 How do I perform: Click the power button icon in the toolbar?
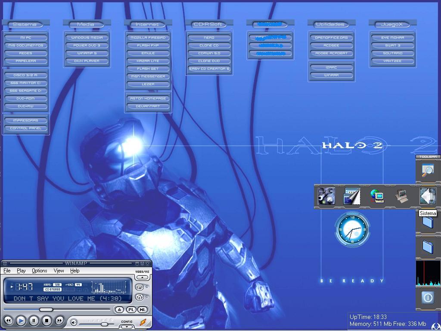[x=428, y=297]
